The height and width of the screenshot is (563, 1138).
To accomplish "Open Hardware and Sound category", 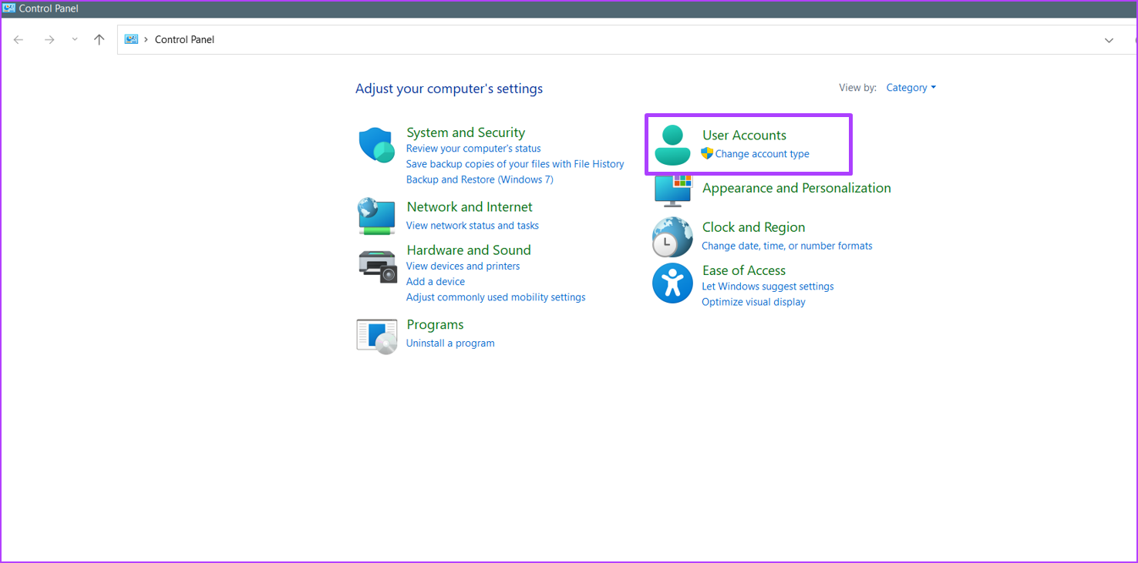I will click(469, 250).
